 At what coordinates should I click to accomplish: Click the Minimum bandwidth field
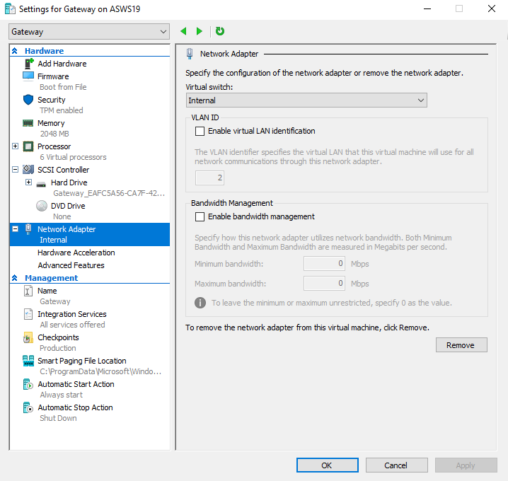[324, 263]
